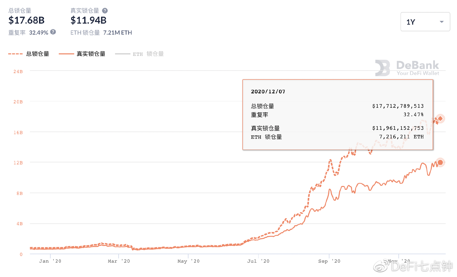The image size is (457, 277).
Task: Click the round marker on solid line
Action: click(440, 162)
